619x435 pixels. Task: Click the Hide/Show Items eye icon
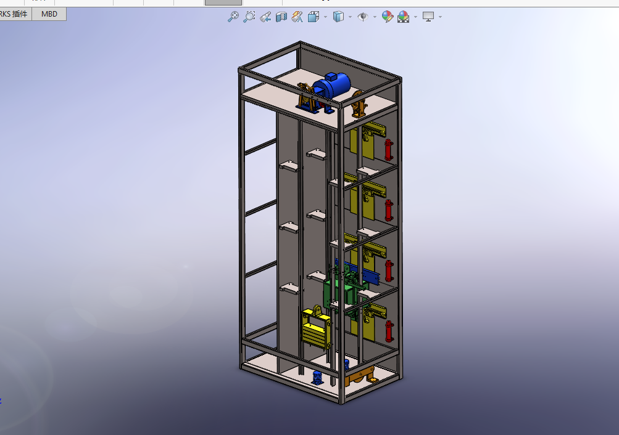(x=363, y=17)
